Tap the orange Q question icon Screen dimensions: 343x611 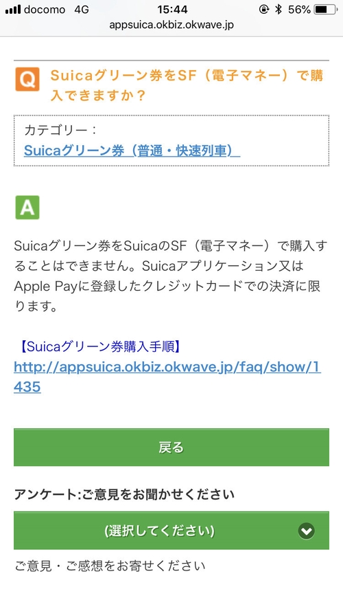coord(27,79)
